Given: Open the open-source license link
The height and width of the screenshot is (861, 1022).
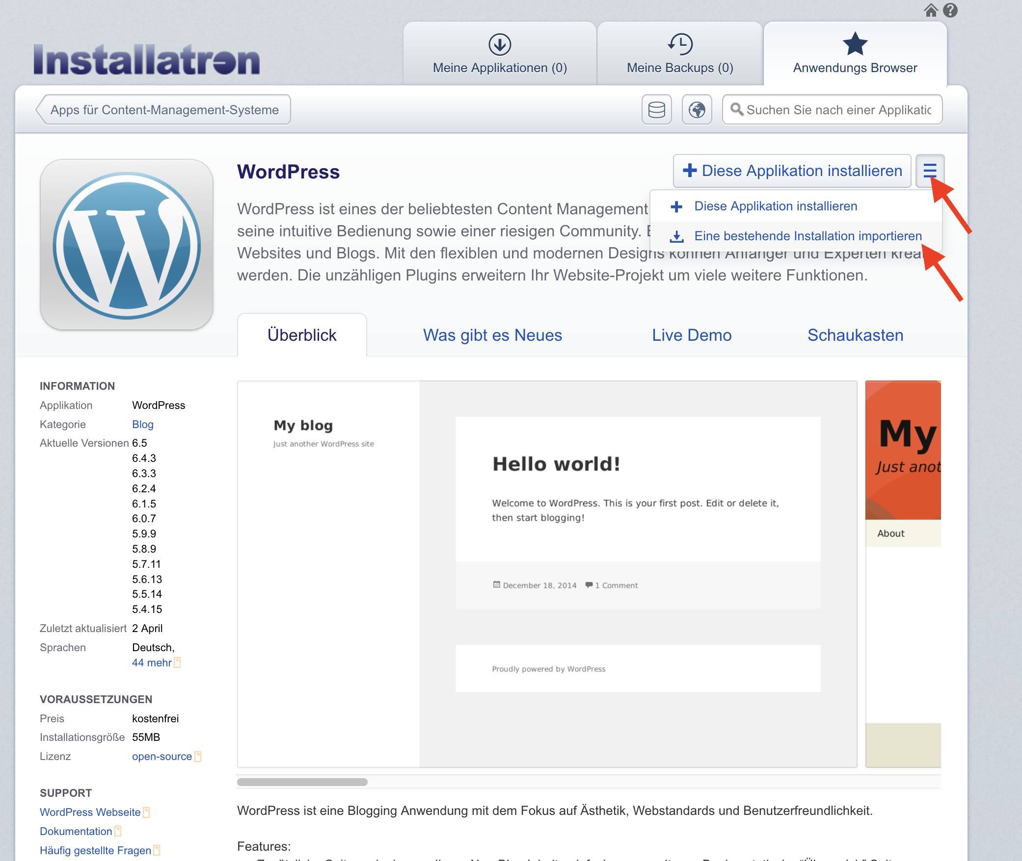Looking at the screenshot, I should (162, 757).
